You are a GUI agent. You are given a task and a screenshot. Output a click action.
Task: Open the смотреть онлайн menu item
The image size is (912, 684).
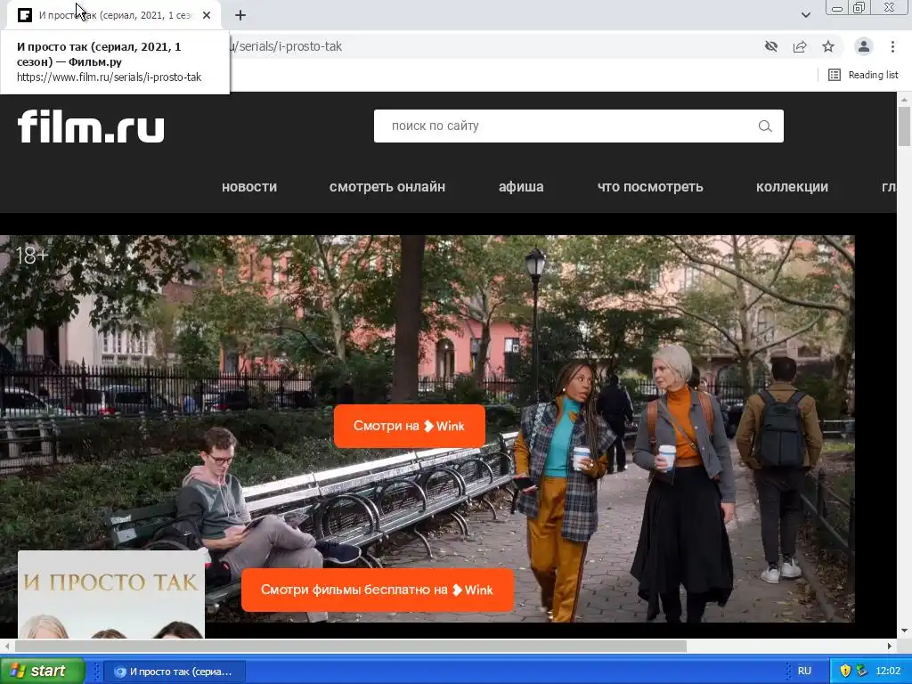pos(387,187)
